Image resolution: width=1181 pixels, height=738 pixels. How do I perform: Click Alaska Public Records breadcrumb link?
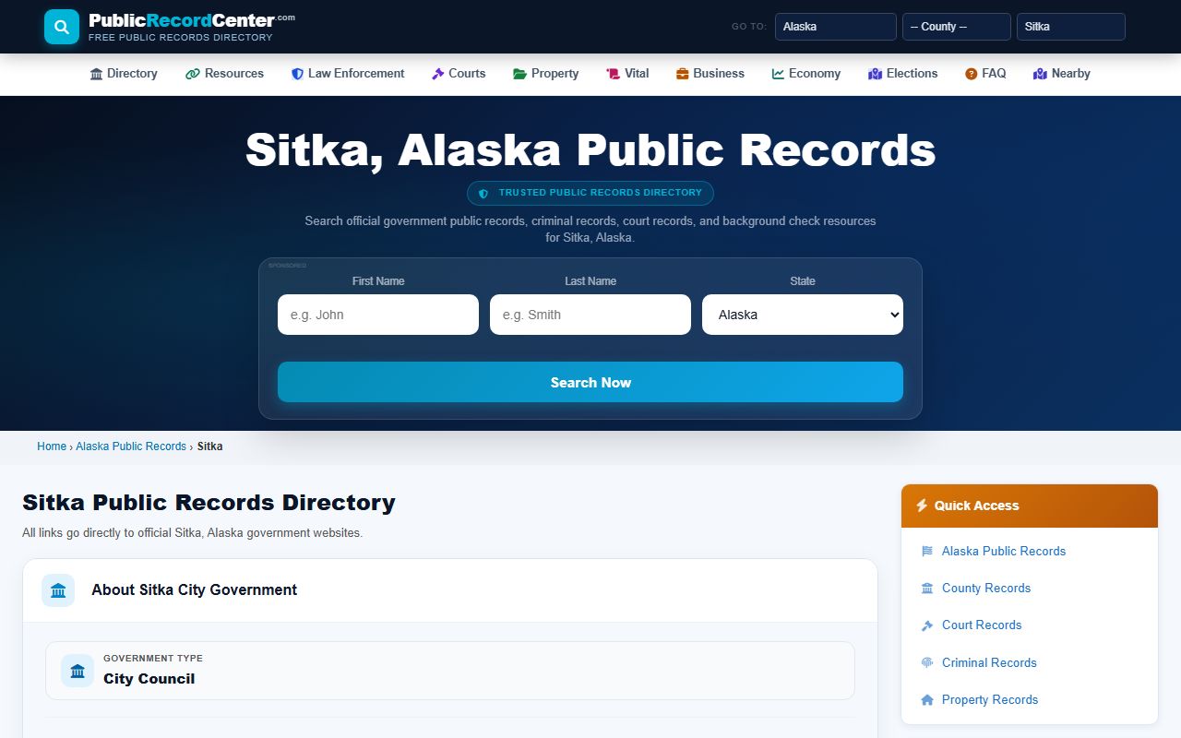[131, 446]
